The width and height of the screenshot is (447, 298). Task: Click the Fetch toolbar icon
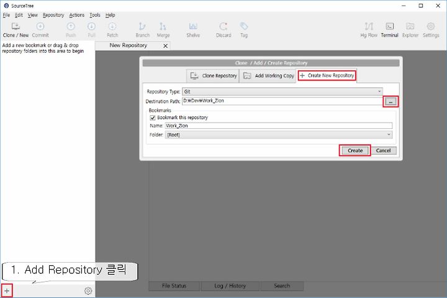point(112,27)
